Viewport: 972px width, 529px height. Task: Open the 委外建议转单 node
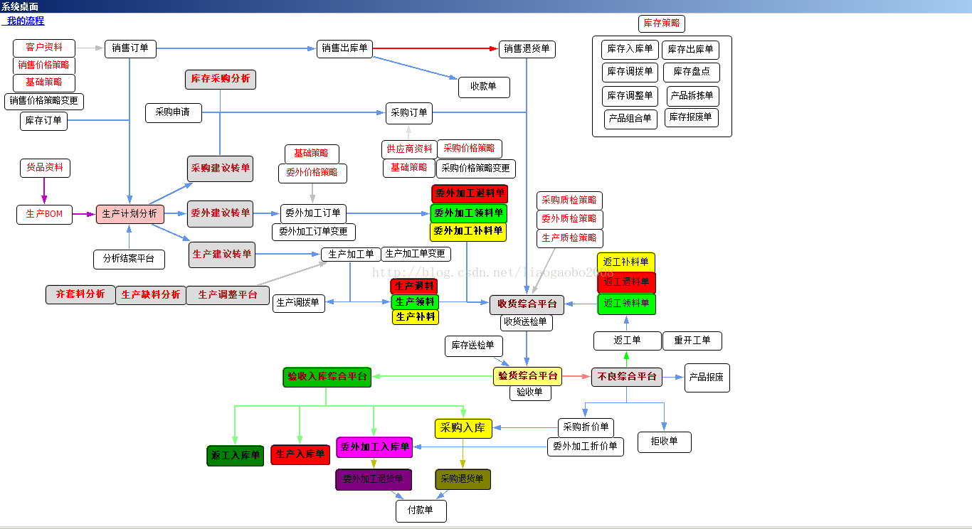[221, 213]
